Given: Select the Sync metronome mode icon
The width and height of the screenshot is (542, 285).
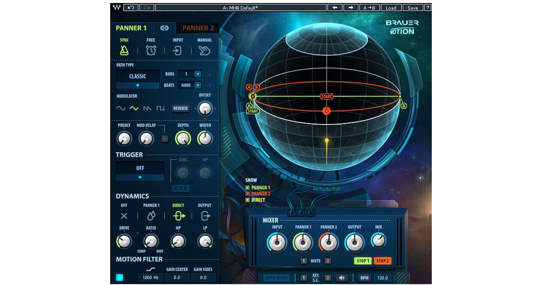Looking at the screenshot, I should coord(124,50).
